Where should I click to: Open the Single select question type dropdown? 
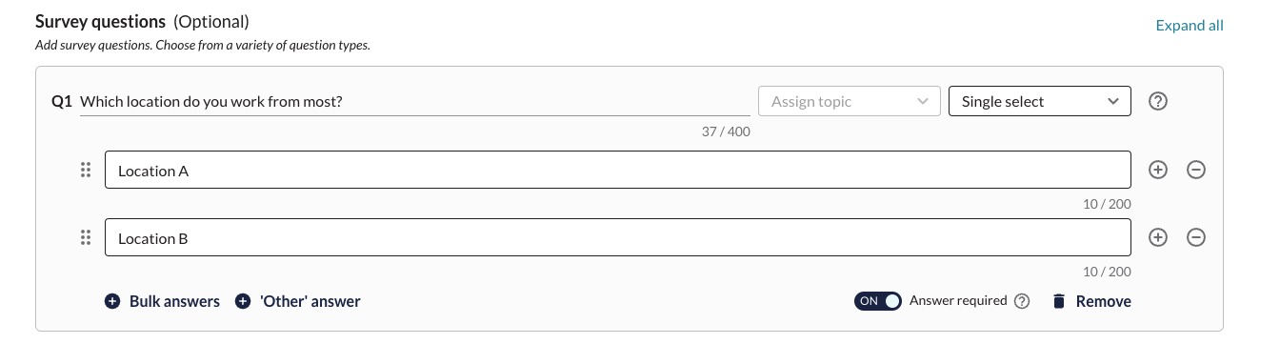(1040, 101)
